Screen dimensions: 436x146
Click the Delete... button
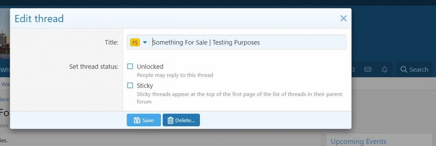coord(181,120)
